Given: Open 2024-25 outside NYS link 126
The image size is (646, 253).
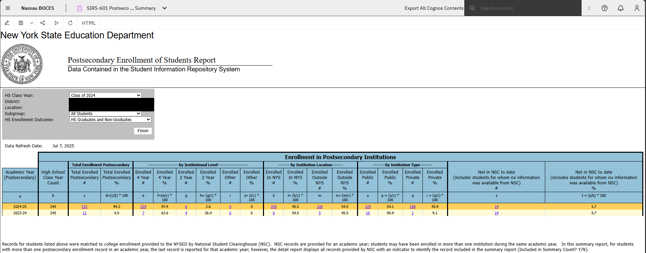Looking at the screenshot, I should pos(320,207).
